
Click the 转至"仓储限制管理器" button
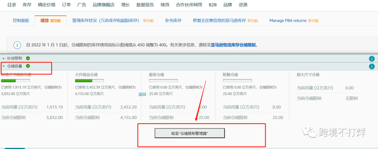click(x=189, y=133)
